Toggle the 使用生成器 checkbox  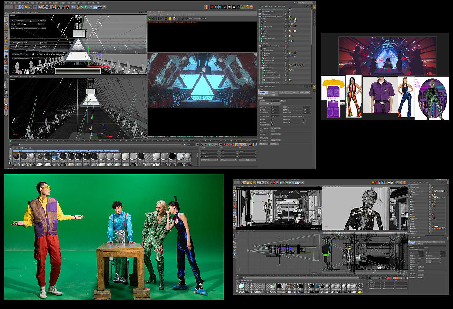[272, 122]
